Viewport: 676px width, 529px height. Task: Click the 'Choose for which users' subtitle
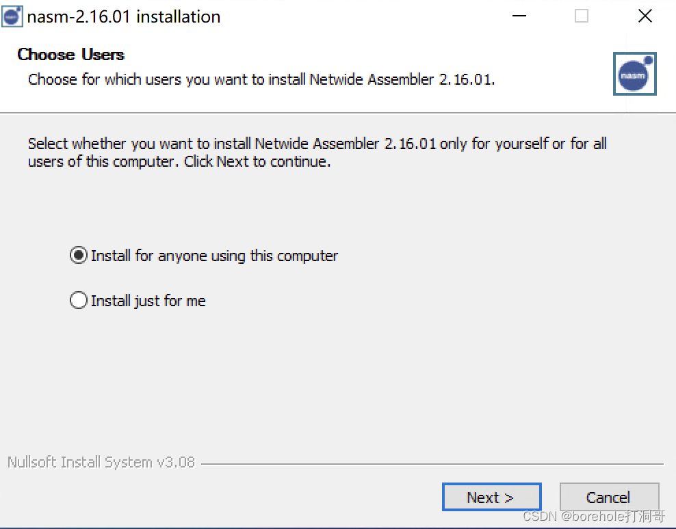click(x=261, y=79)
